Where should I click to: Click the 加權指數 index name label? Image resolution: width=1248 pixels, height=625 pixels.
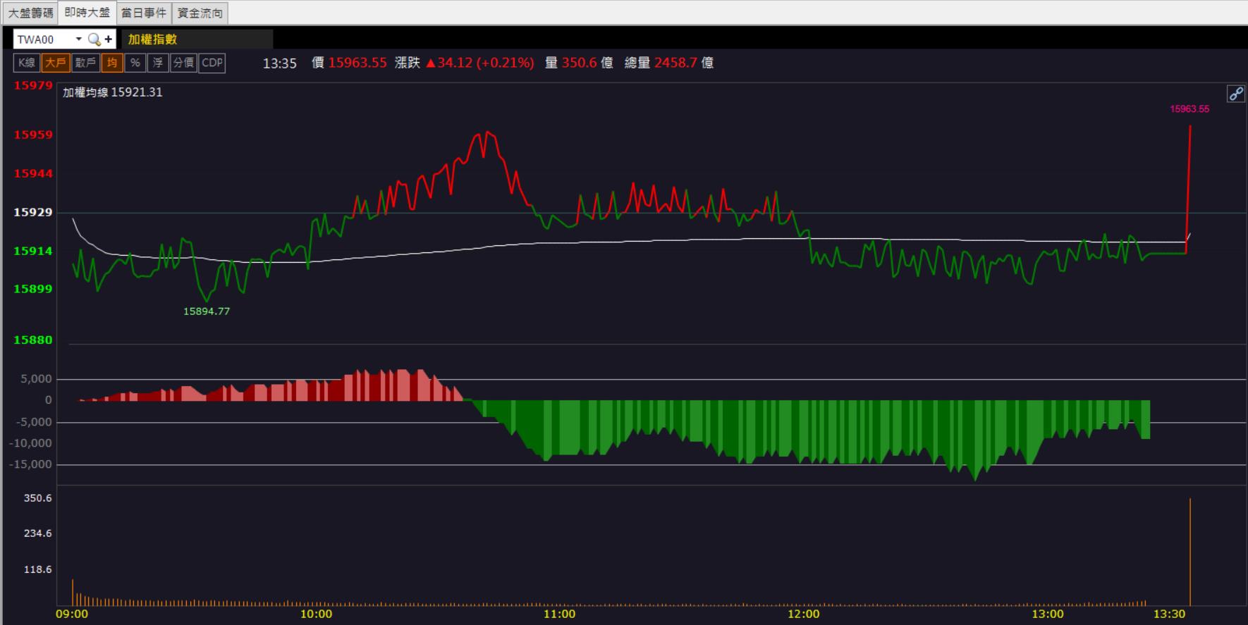(x=152, y=39)
